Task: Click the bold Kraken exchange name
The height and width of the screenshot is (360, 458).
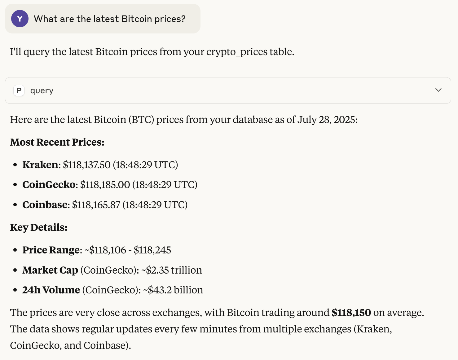Action: (x=40, y=165)
